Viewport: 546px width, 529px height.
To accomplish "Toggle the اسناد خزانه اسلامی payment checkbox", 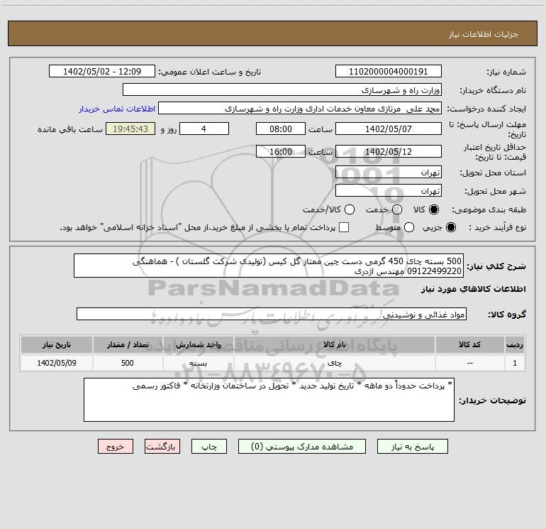I will coord(344,227).
